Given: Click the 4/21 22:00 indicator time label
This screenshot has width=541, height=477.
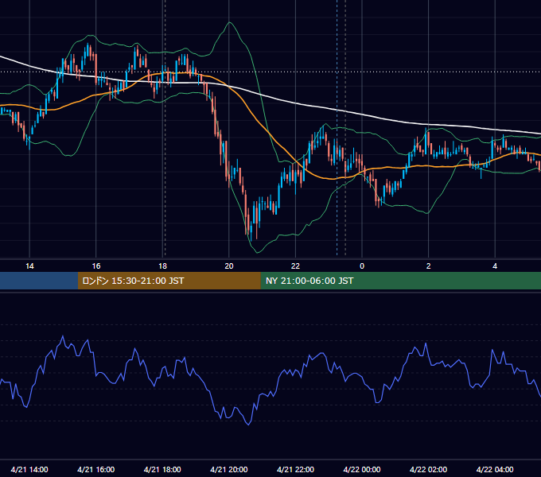Looking at the screenshot, I should (x=295, y=469).
